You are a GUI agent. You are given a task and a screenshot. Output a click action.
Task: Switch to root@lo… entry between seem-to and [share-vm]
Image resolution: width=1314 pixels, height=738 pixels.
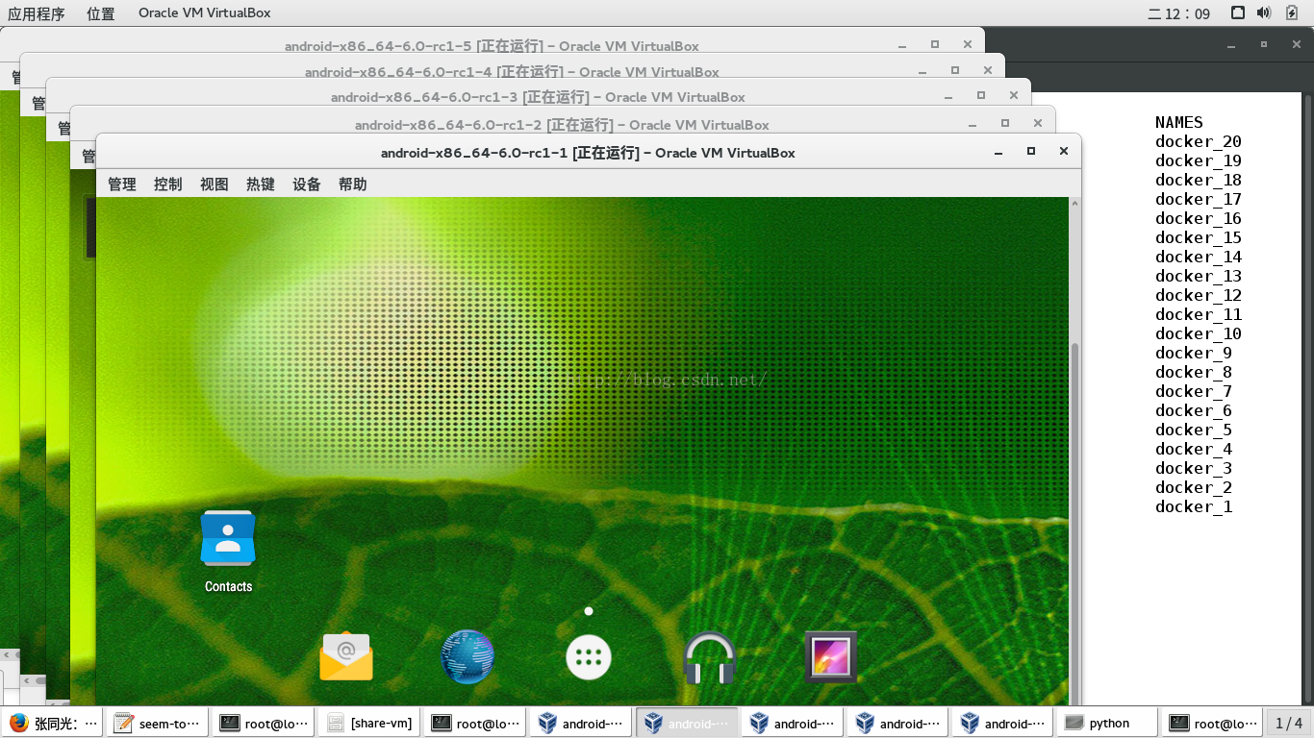tap(265, 723)
